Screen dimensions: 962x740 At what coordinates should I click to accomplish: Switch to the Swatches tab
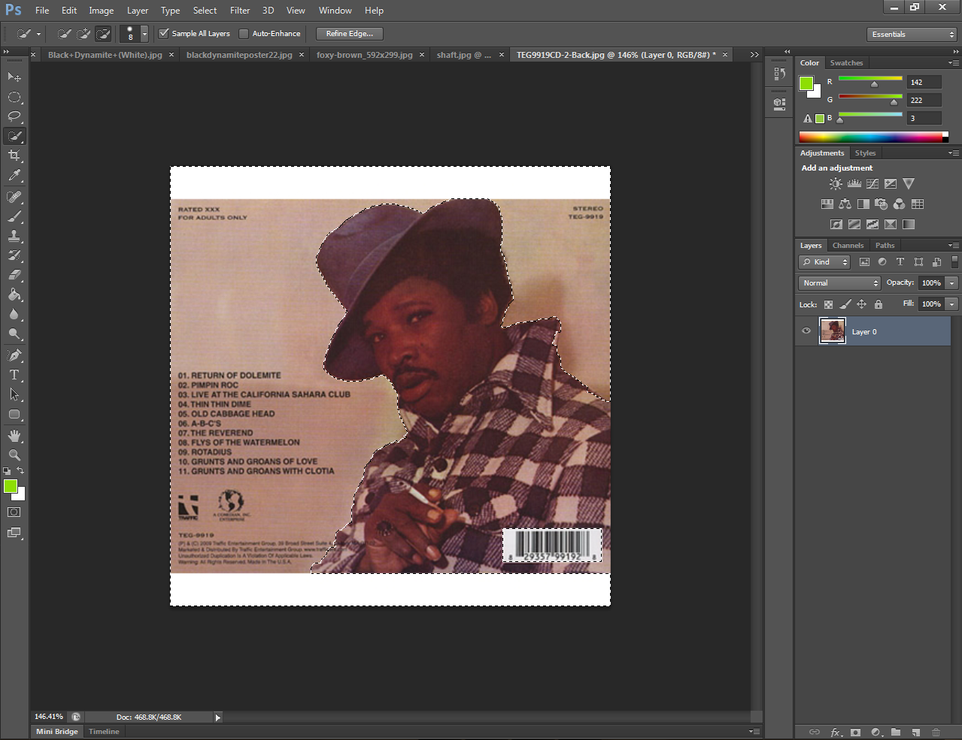846,63
